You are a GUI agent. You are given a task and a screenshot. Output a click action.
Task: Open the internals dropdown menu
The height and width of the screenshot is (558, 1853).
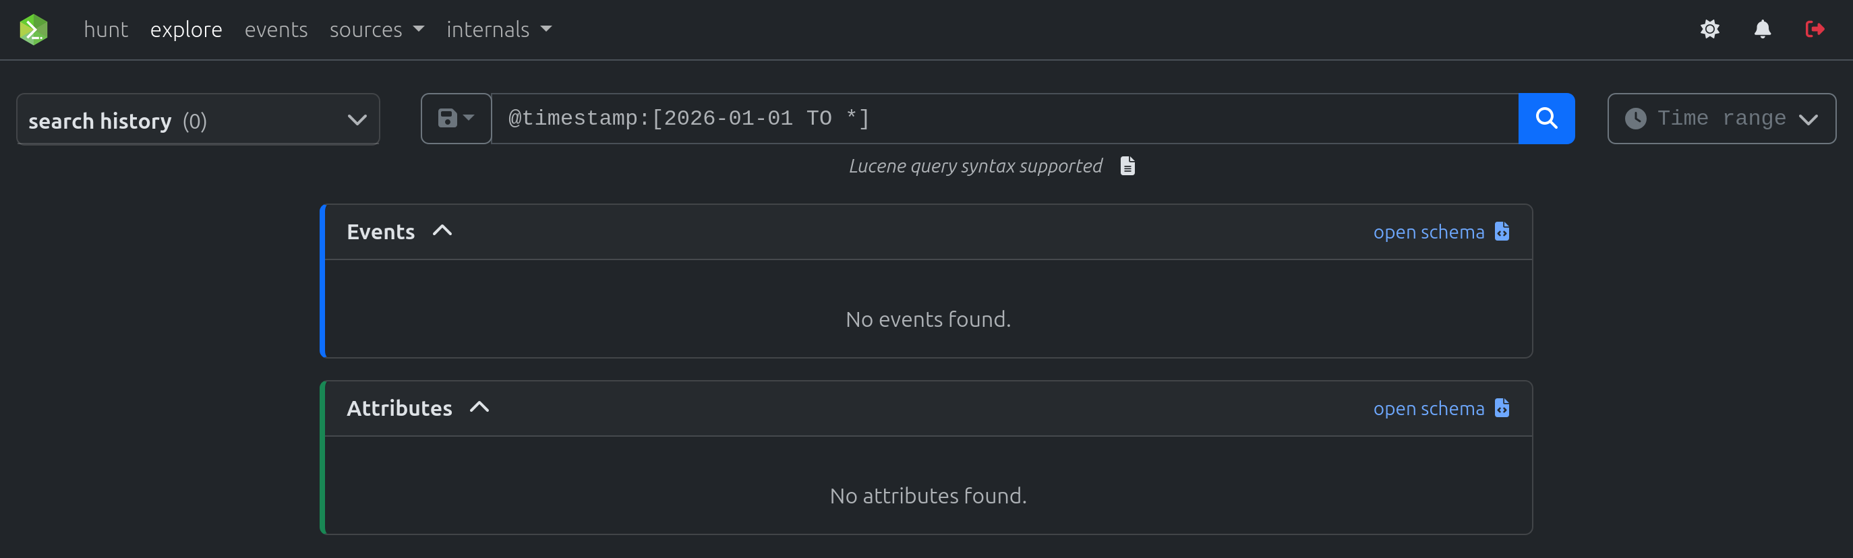coord(498,30)
